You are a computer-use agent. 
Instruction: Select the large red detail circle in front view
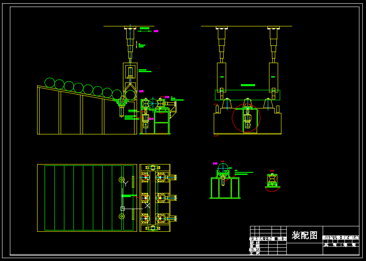tap(246, 118)
